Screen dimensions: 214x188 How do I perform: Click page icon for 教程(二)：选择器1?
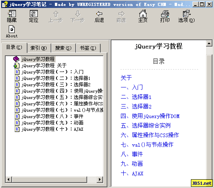17,78
